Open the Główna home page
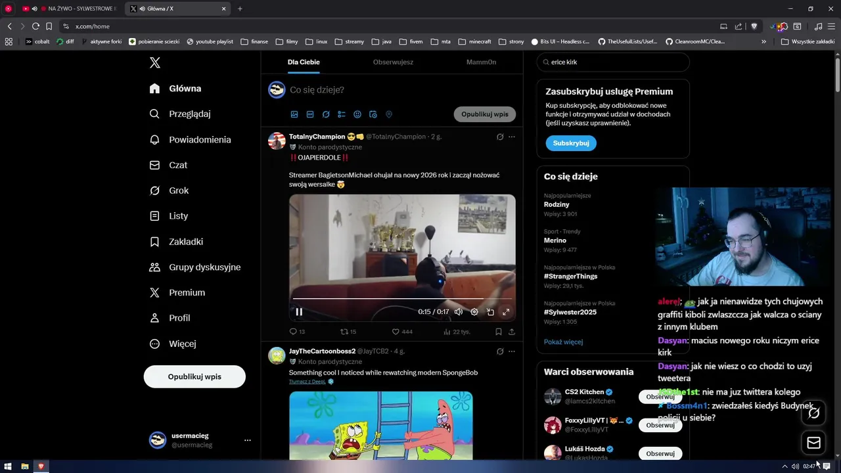 click(175, 89)
